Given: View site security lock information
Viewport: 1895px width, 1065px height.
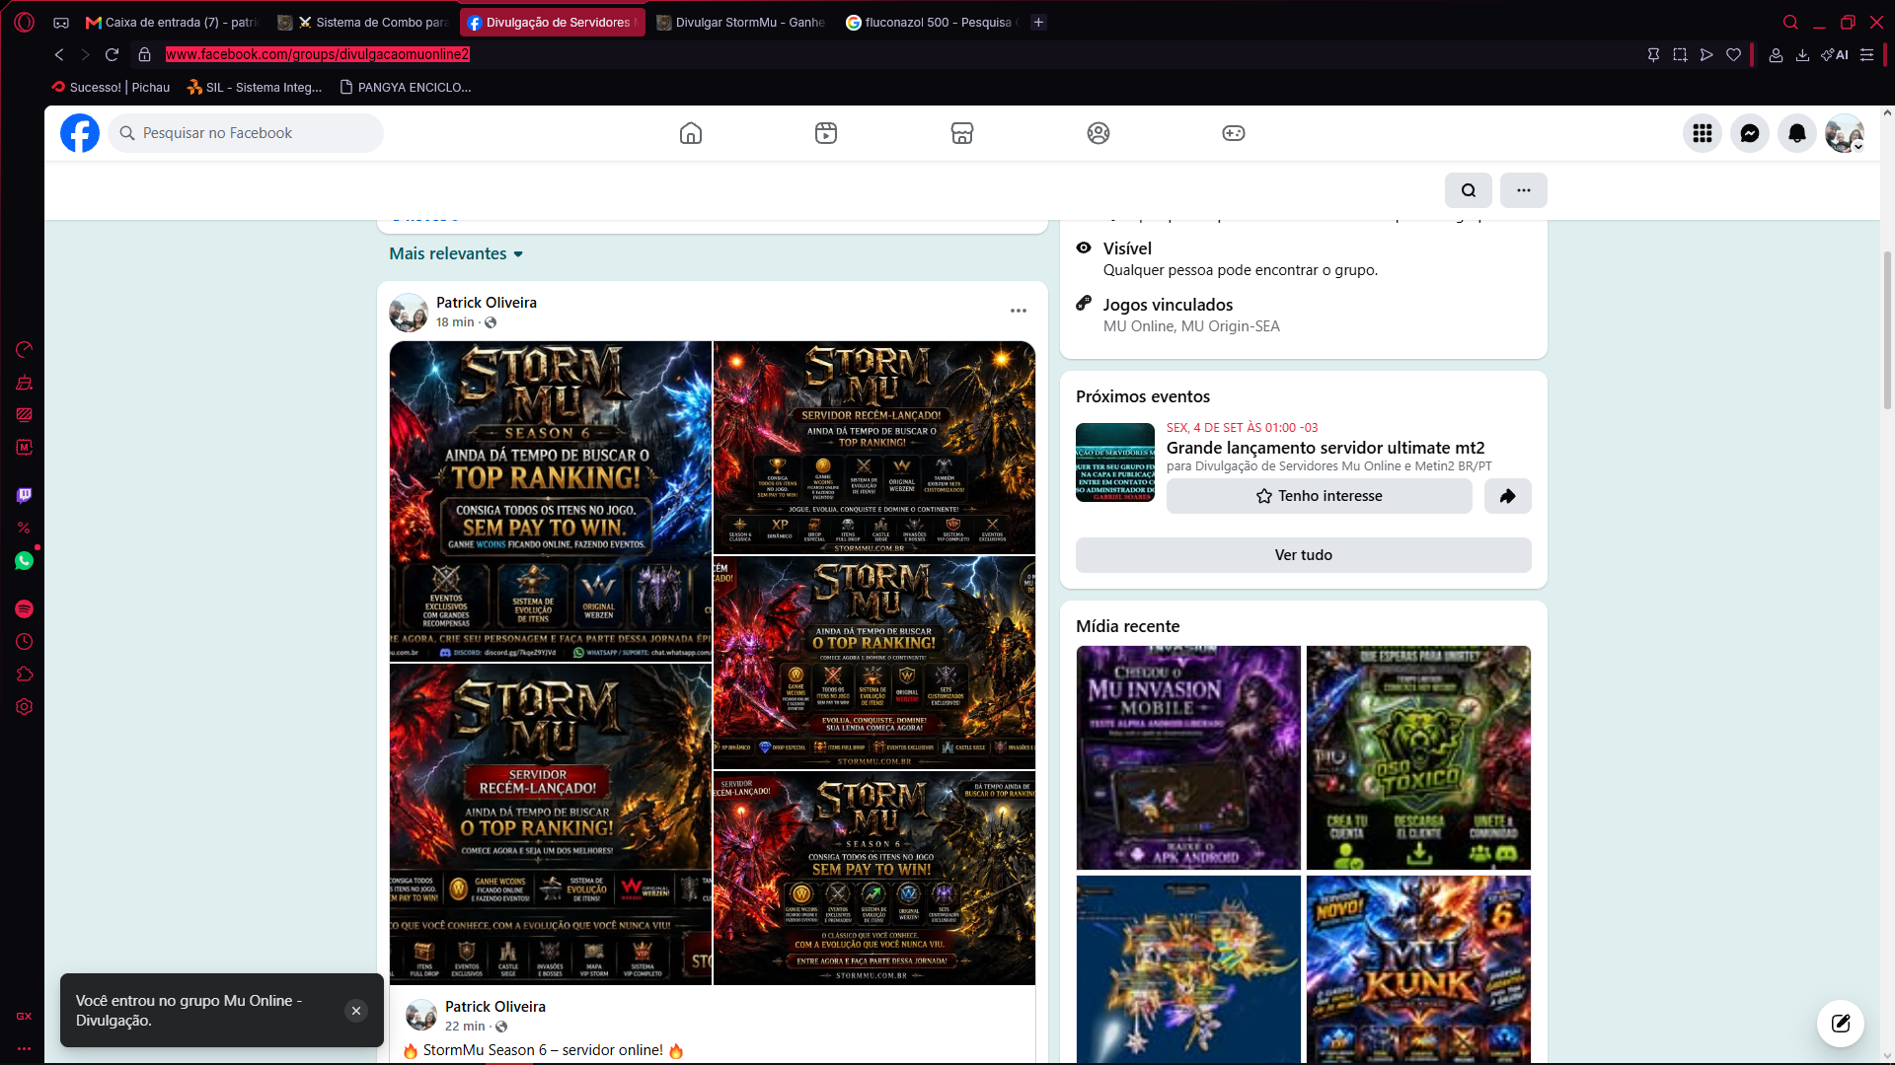Looking at the screenshot, I should coord(144,55).
